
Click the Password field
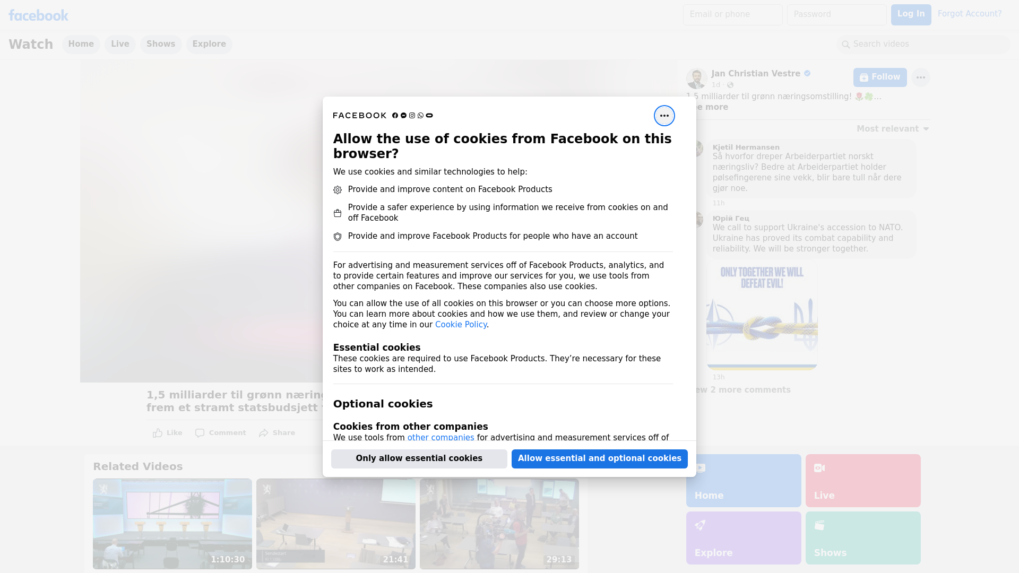tap(836, 14)
